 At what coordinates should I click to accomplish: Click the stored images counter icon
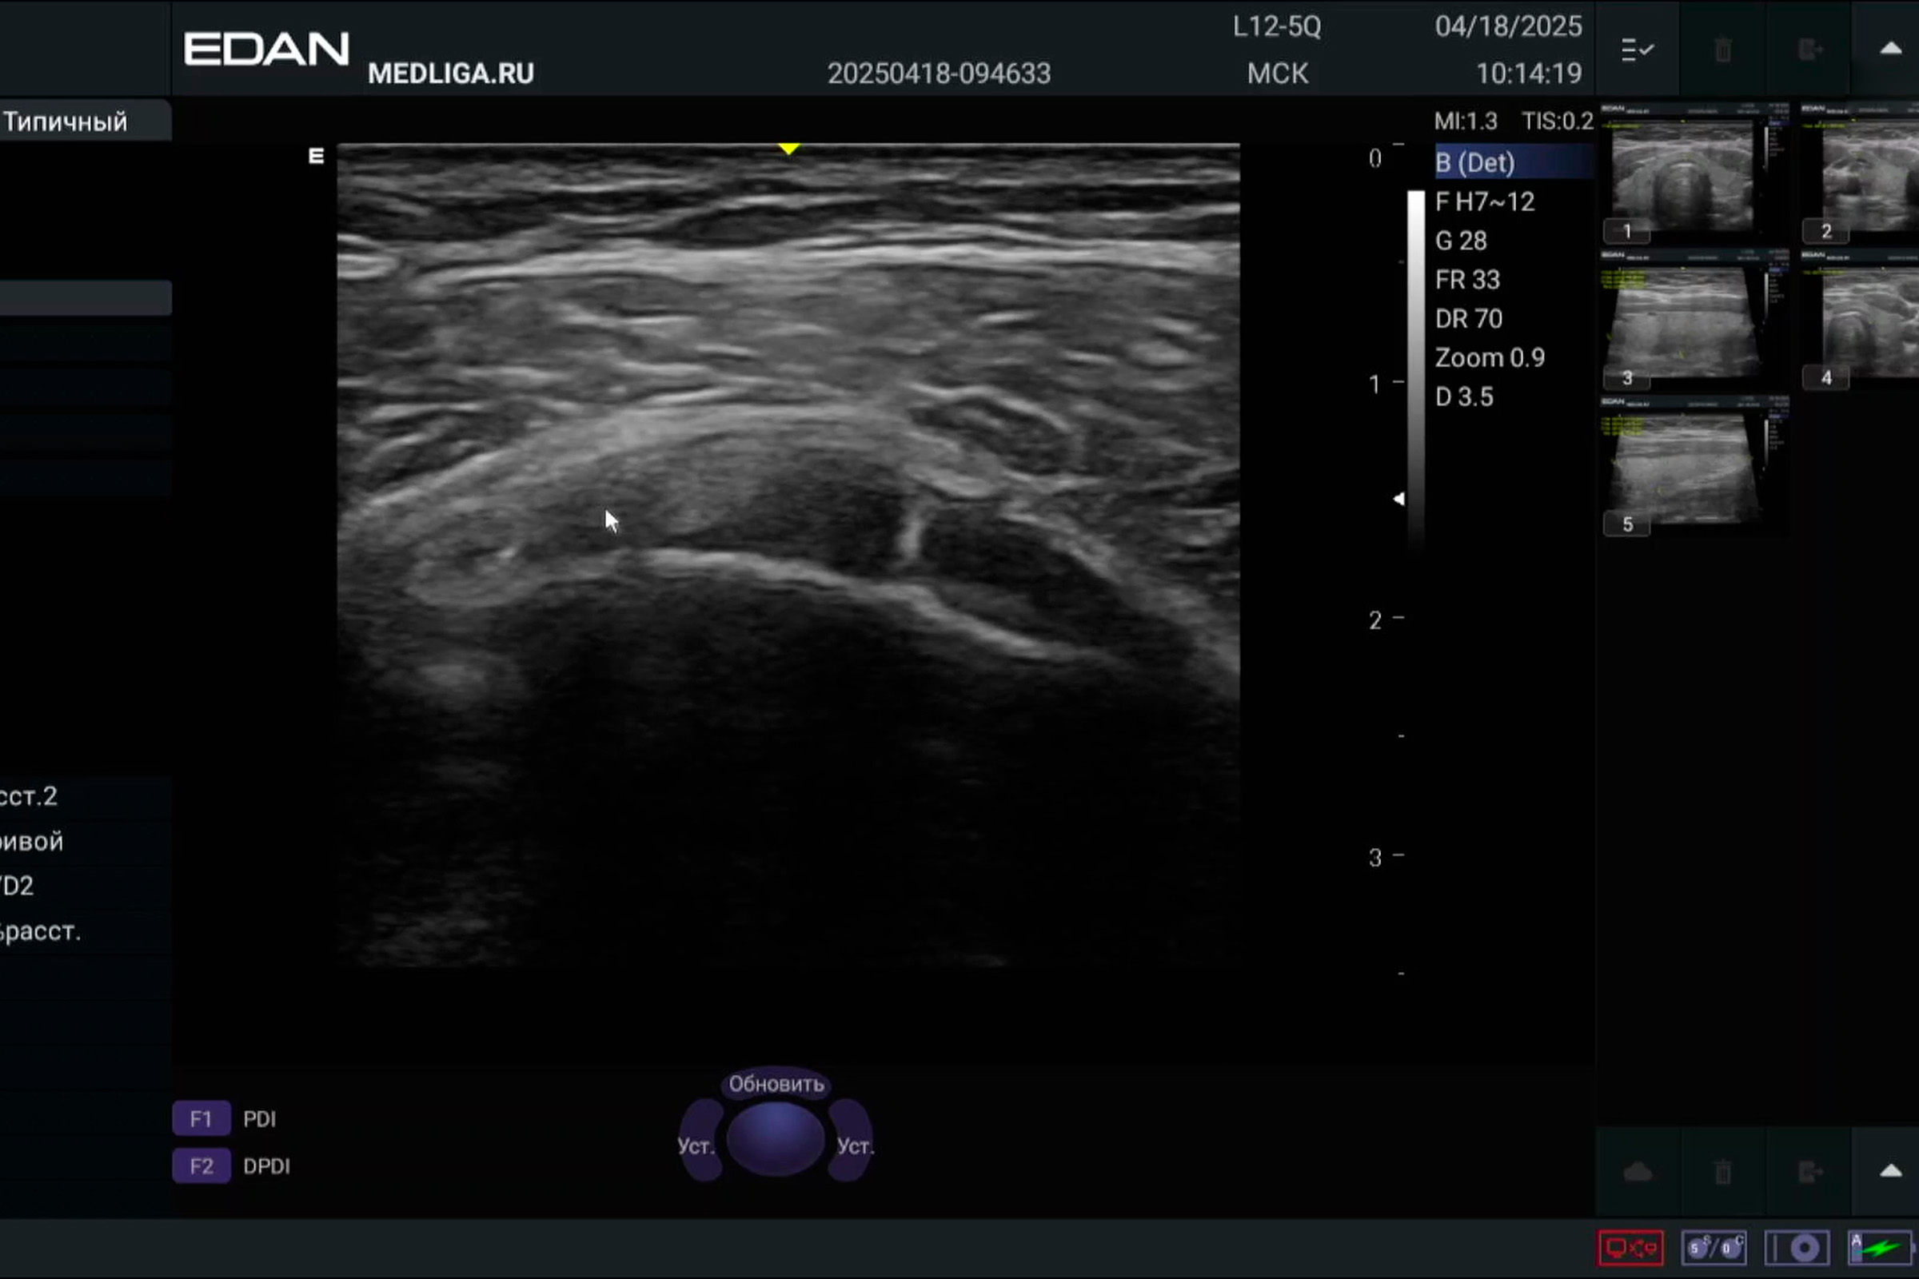coord(1714,1247)
